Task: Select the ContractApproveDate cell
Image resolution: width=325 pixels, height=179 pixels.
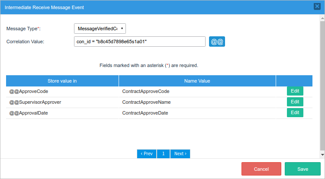Action: point(145,113)
